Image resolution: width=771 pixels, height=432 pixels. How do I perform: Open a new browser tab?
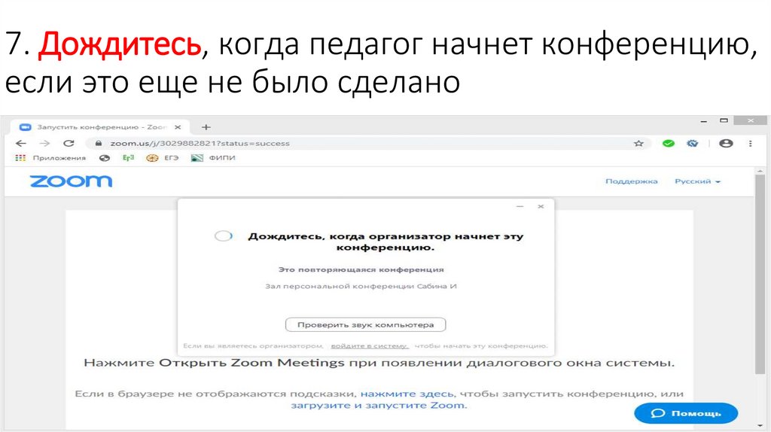[206, 127]
